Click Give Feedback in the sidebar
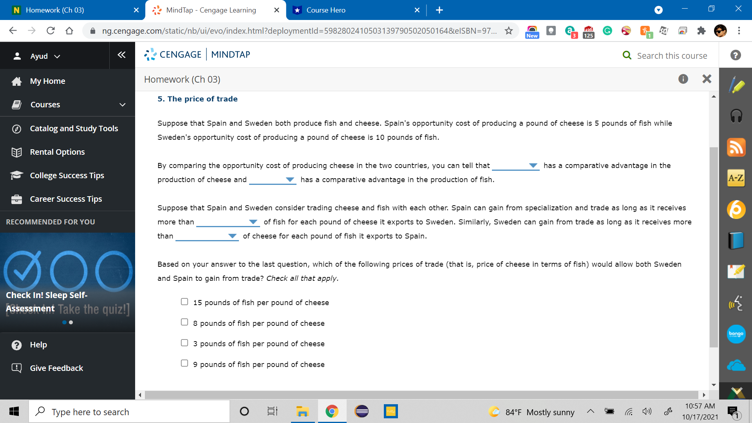Viewport: 752px width, 423px height. (x=56, y=368)
